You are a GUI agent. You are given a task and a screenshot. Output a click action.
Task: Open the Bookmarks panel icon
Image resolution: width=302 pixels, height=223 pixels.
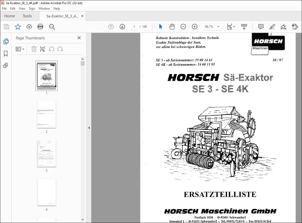(6, 54)
